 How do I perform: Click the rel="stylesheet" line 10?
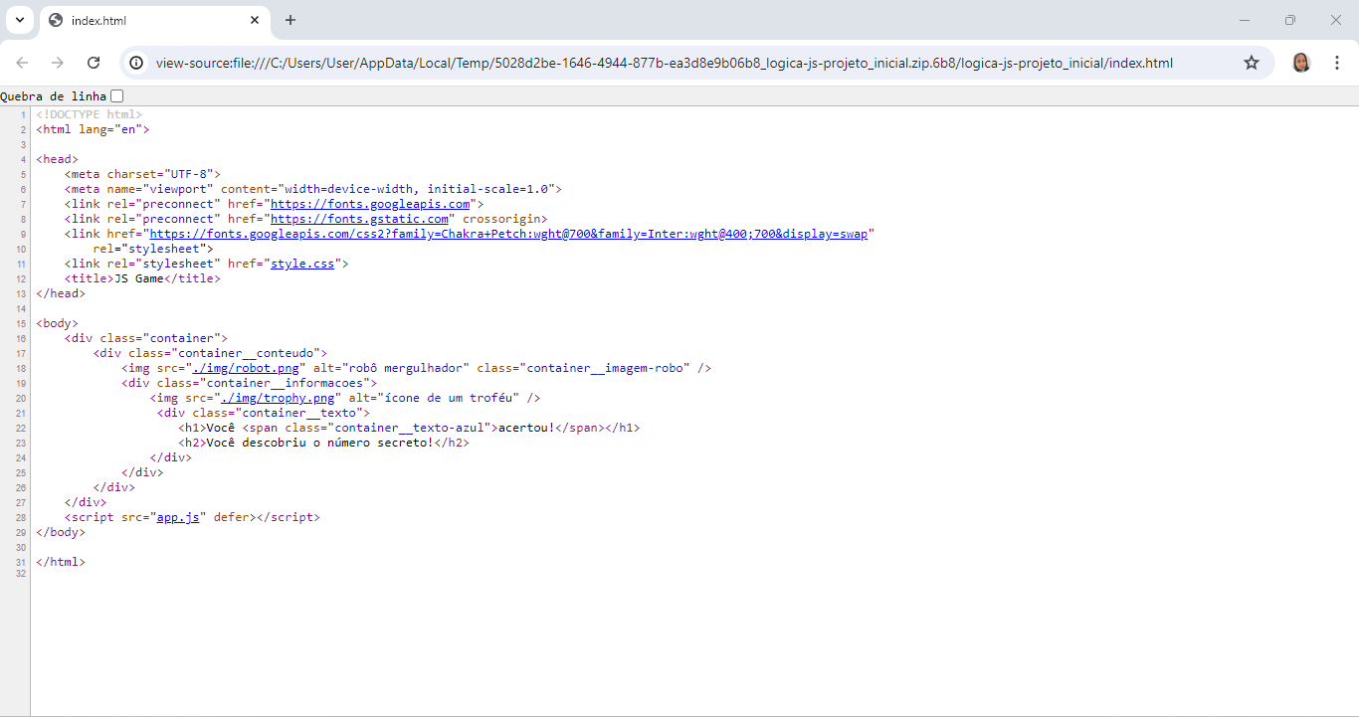(x=153, y=249)
